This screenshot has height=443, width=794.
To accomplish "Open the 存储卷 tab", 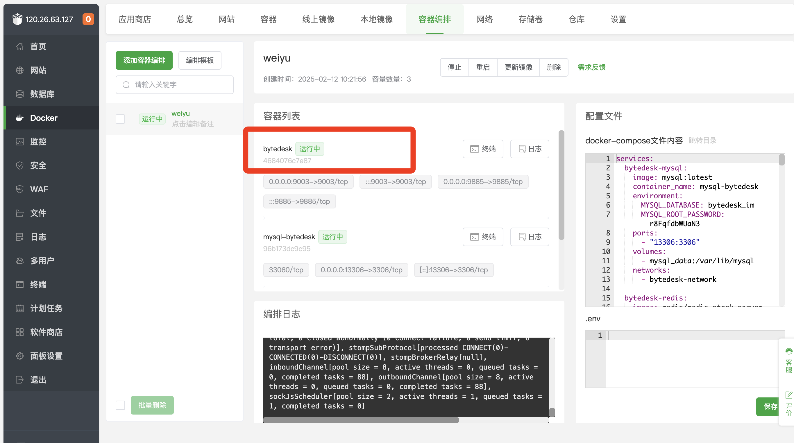I will (x=530, y=19).
